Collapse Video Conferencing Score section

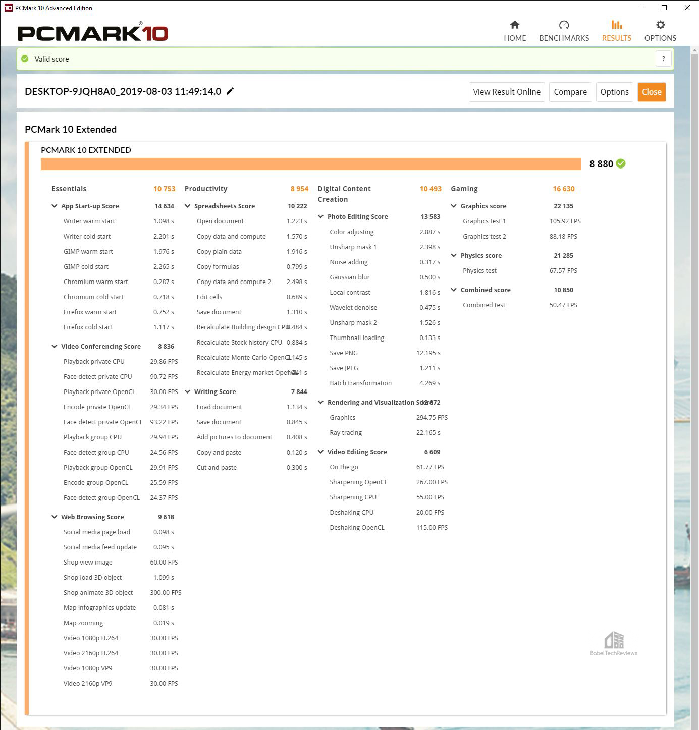55,346
